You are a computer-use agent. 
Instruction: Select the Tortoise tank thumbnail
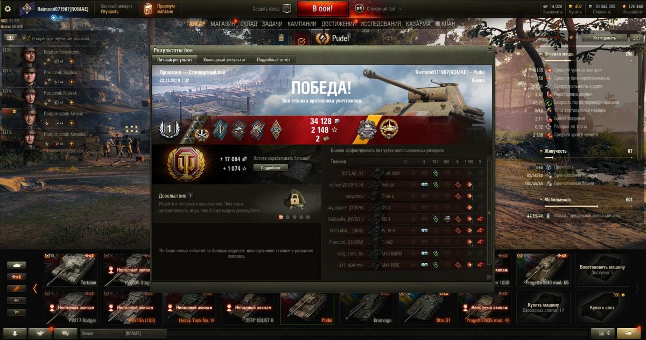(72, 270)
